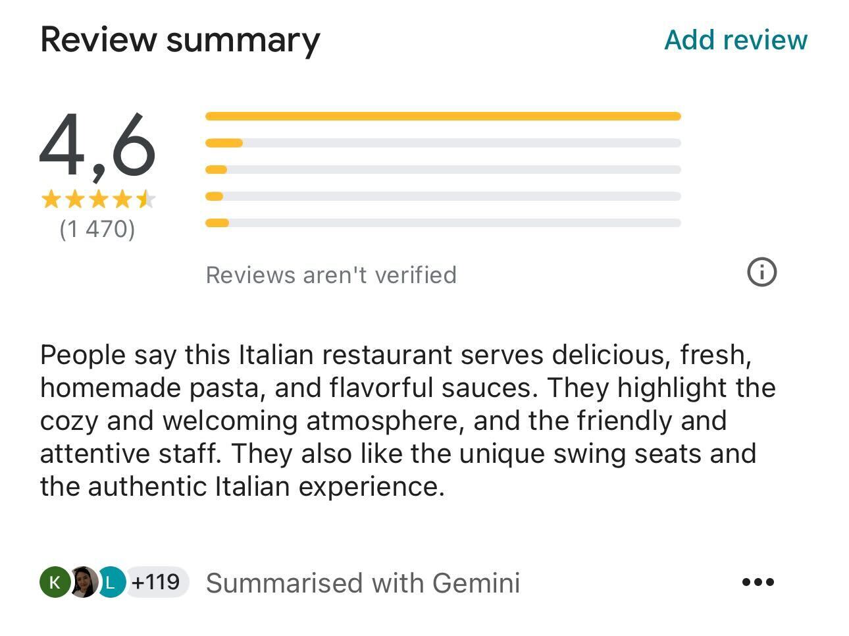Viewport: 849px width, 636px height.
Task: Click the Summarised with Gemini label
Action: pyautogui.click(x=364, y=582)
